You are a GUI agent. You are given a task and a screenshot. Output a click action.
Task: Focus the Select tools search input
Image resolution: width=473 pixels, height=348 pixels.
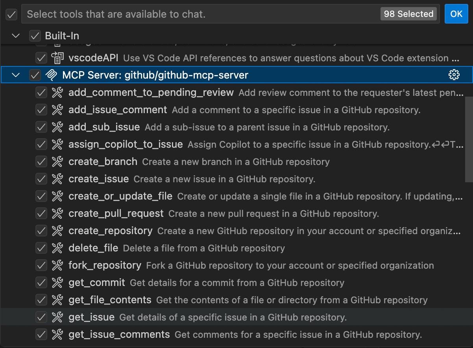tap(197, 14)
